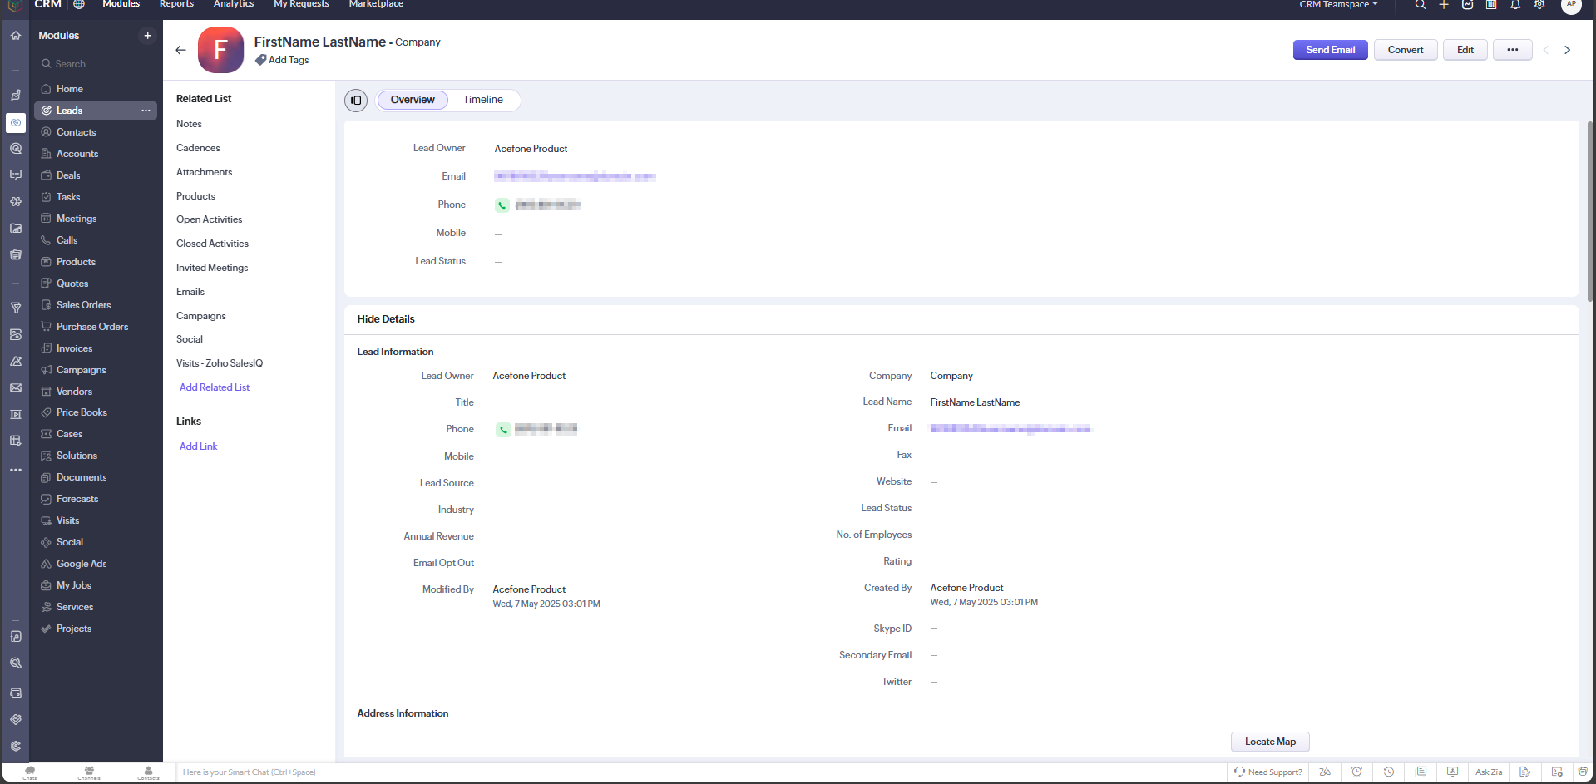Click Need Support? in bottom bar
This screenshot has width=1596, height=784.
(1268, 772)
